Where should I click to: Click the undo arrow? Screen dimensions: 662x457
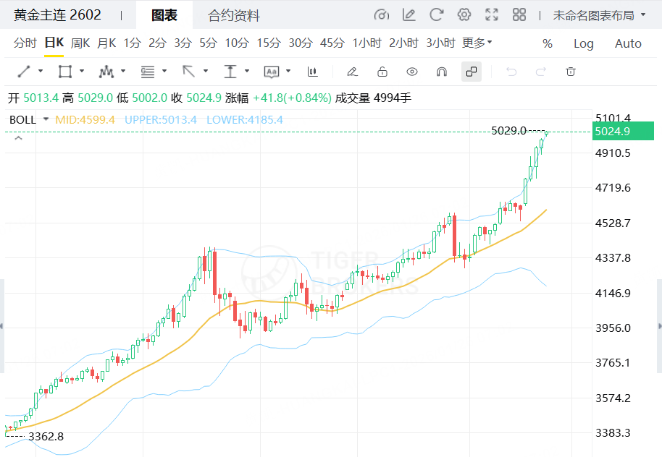(x=511, y=72)
